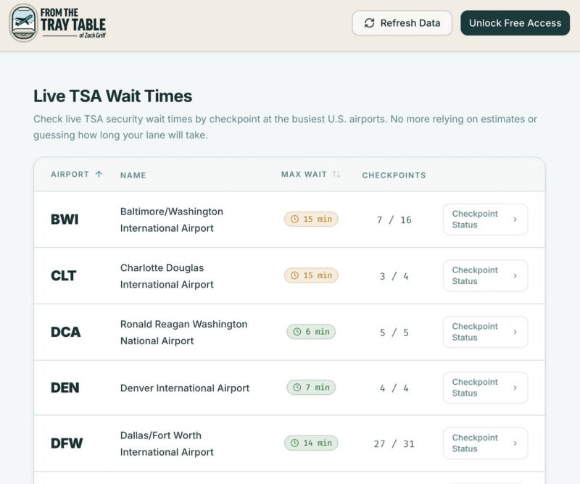Open DFW Checkpoint Status details
The height and width of the screenshot is (484, 580).
pyautogui.click(x=485, y=443)
